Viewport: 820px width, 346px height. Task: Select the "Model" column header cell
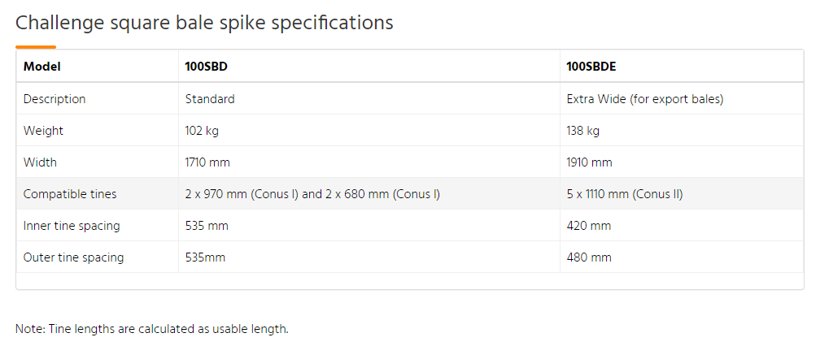[x=42, y=67]
